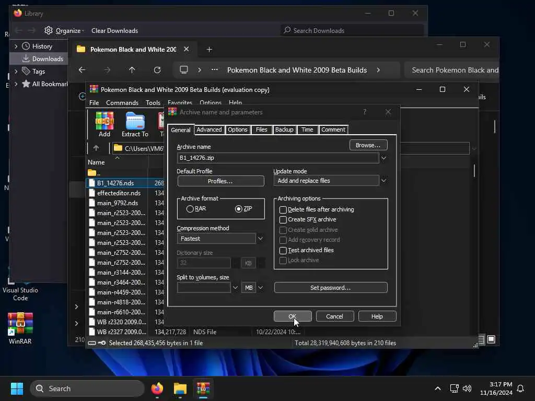Image resolution: width=535 pixels, height=401 pixels.
Task: Open the Organize gear in Library window
Action: (x=49, y=30)
